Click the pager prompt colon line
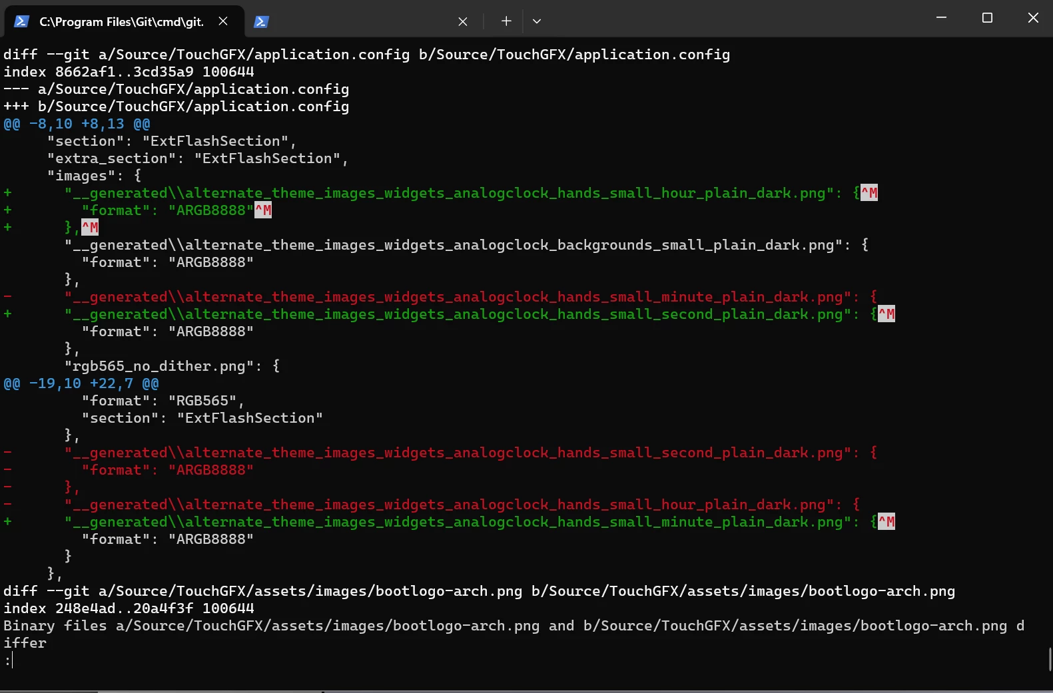The image size is (1053, 693). click(x=8, y=660)
